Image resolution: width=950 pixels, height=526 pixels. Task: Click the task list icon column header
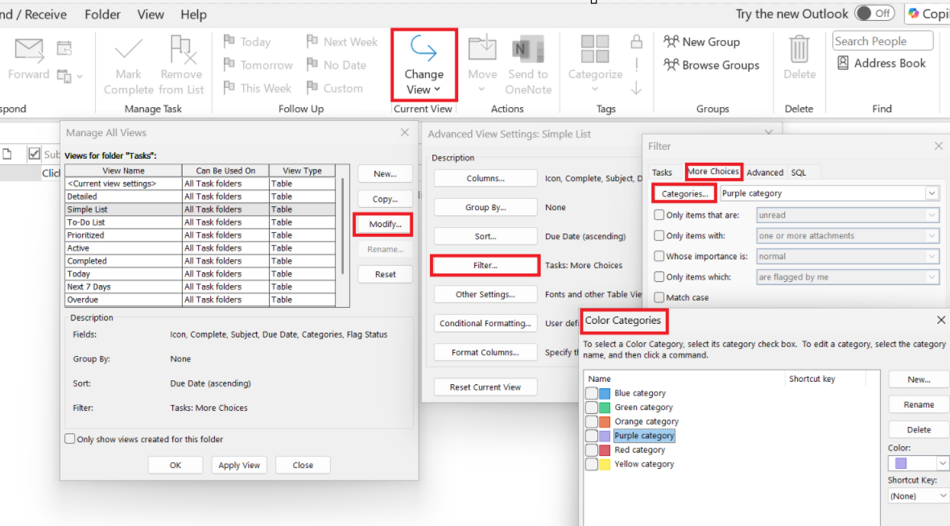click(7, 154)
